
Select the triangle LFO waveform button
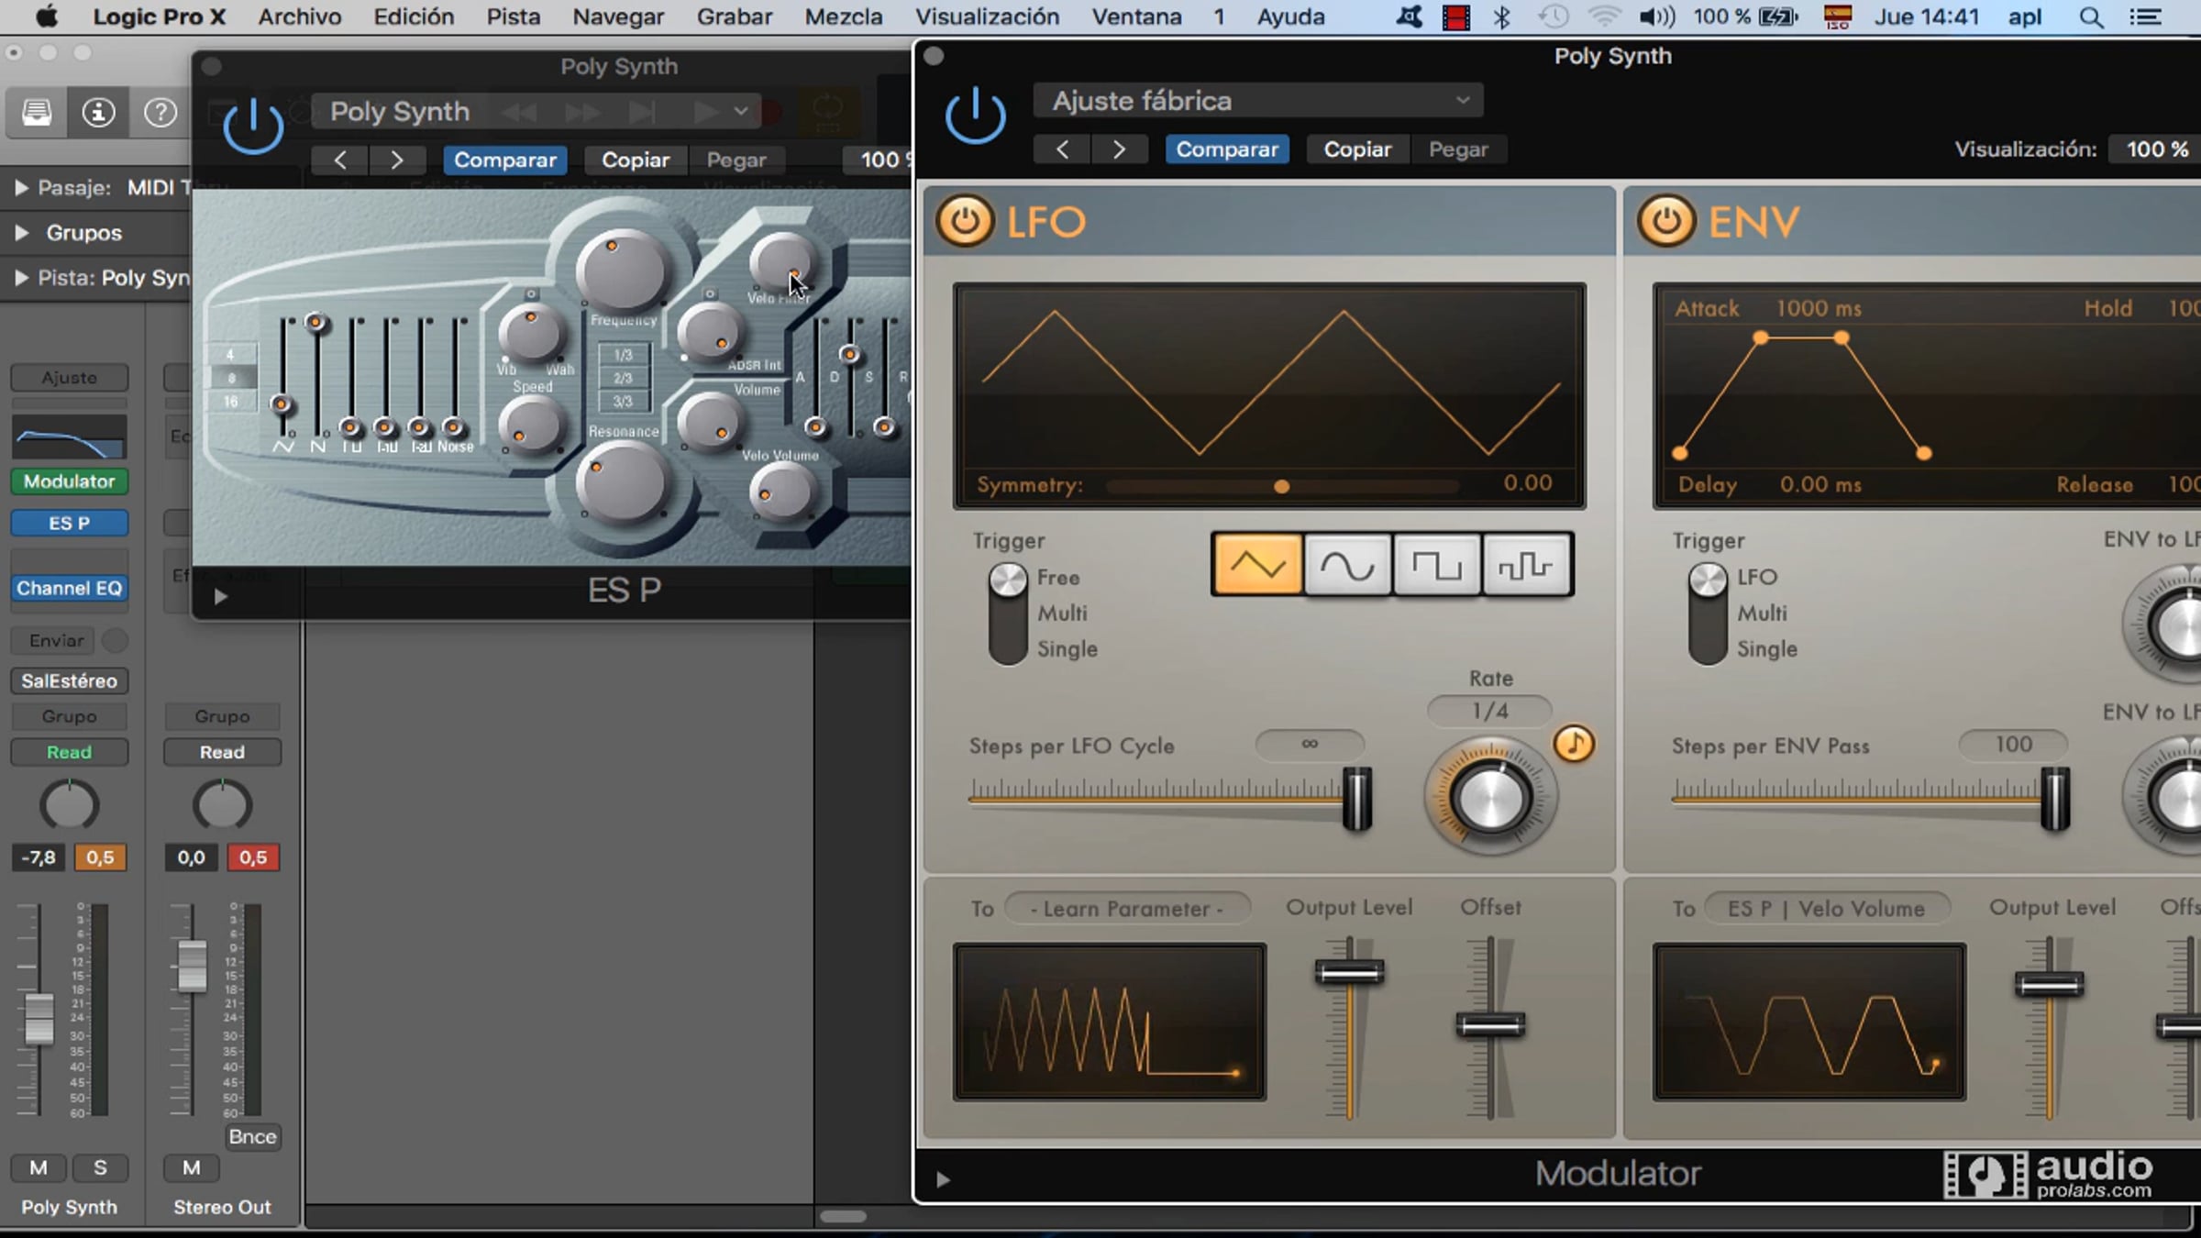[x=1256, y=565]
